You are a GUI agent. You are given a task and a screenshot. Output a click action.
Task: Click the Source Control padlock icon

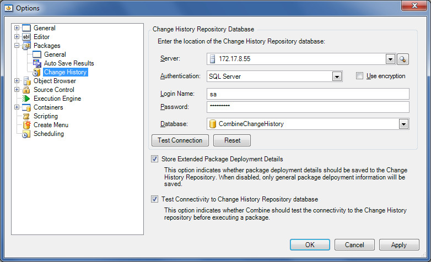point(26,90)
